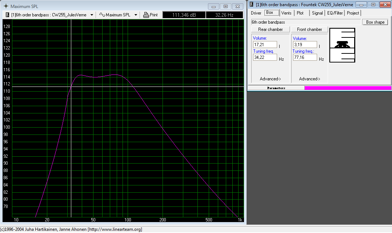The image size is (392, 233).
Task: Click the project window title bar icon
Action: click(251, 5)
